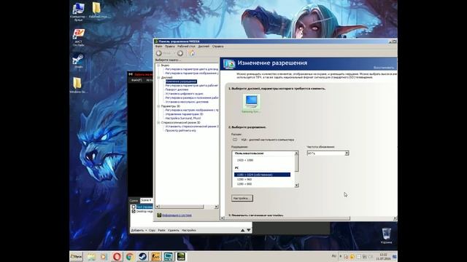Collapse the Видео tree section
Viewport: 467px width, 262px height.
158,65
